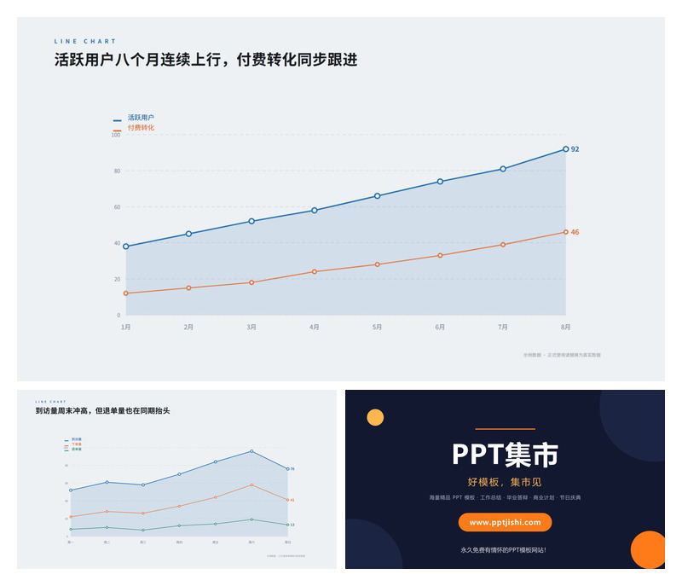Click the orange data point at 2月
The width and height of the screenshot is (682, 586).
(188, 288)
